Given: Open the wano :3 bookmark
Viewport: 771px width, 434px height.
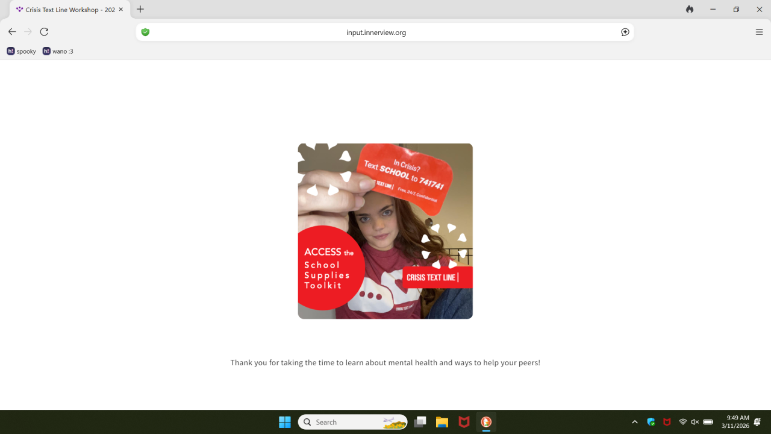Looking at the screenshot, I should point(58,51).
